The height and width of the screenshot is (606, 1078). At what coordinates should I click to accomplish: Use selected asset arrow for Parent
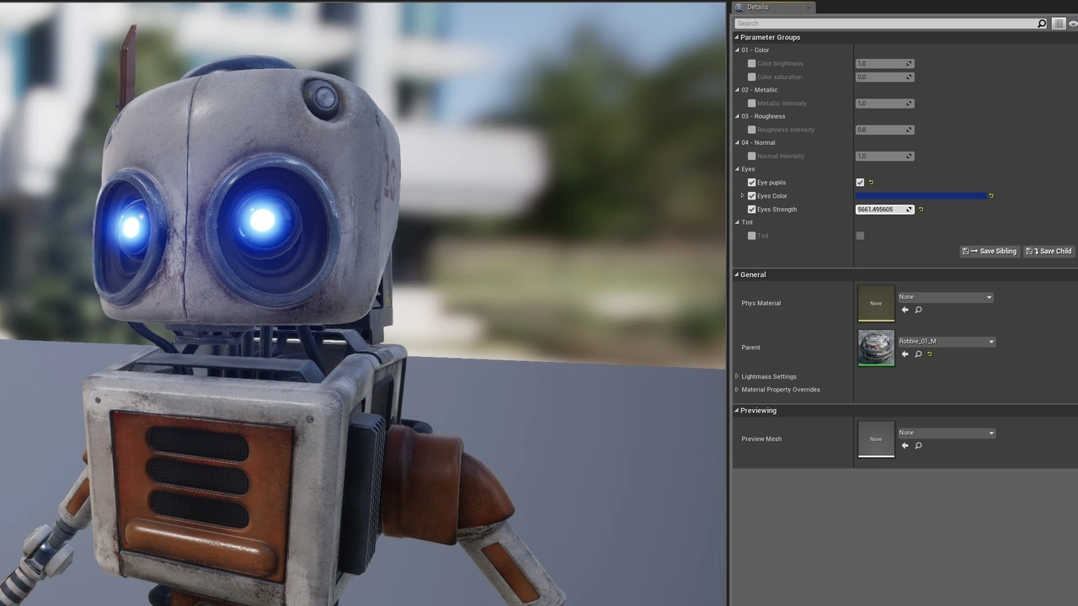point(905,354)
